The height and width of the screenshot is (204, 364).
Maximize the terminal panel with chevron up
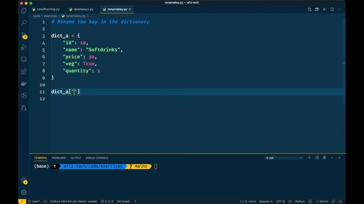[332, 158]
